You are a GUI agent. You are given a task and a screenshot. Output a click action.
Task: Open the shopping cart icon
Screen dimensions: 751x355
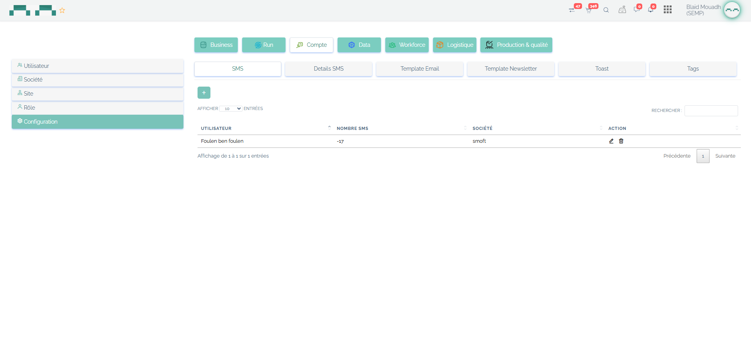pos(589,10)
